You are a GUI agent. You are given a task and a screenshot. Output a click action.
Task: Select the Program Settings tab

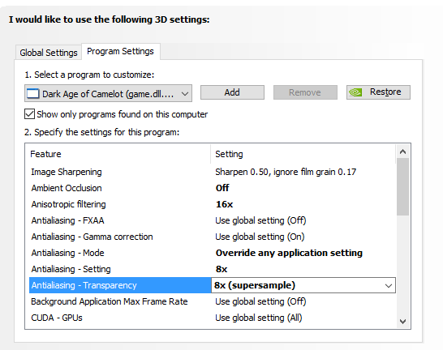(x=121, y=51)
